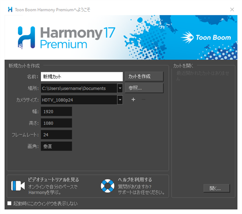Image resolution: width=242 pixels, height=214 pixels.
Task: Click the Toon Boom logo in banner
Action: (x=206, y=38)
